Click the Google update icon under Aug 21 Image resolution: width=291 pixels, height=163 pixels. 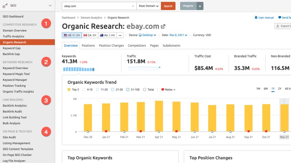pos(230,131)
